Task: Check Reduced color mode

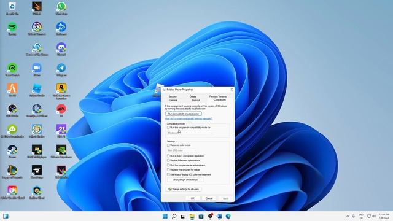Action: pos(168,145)
